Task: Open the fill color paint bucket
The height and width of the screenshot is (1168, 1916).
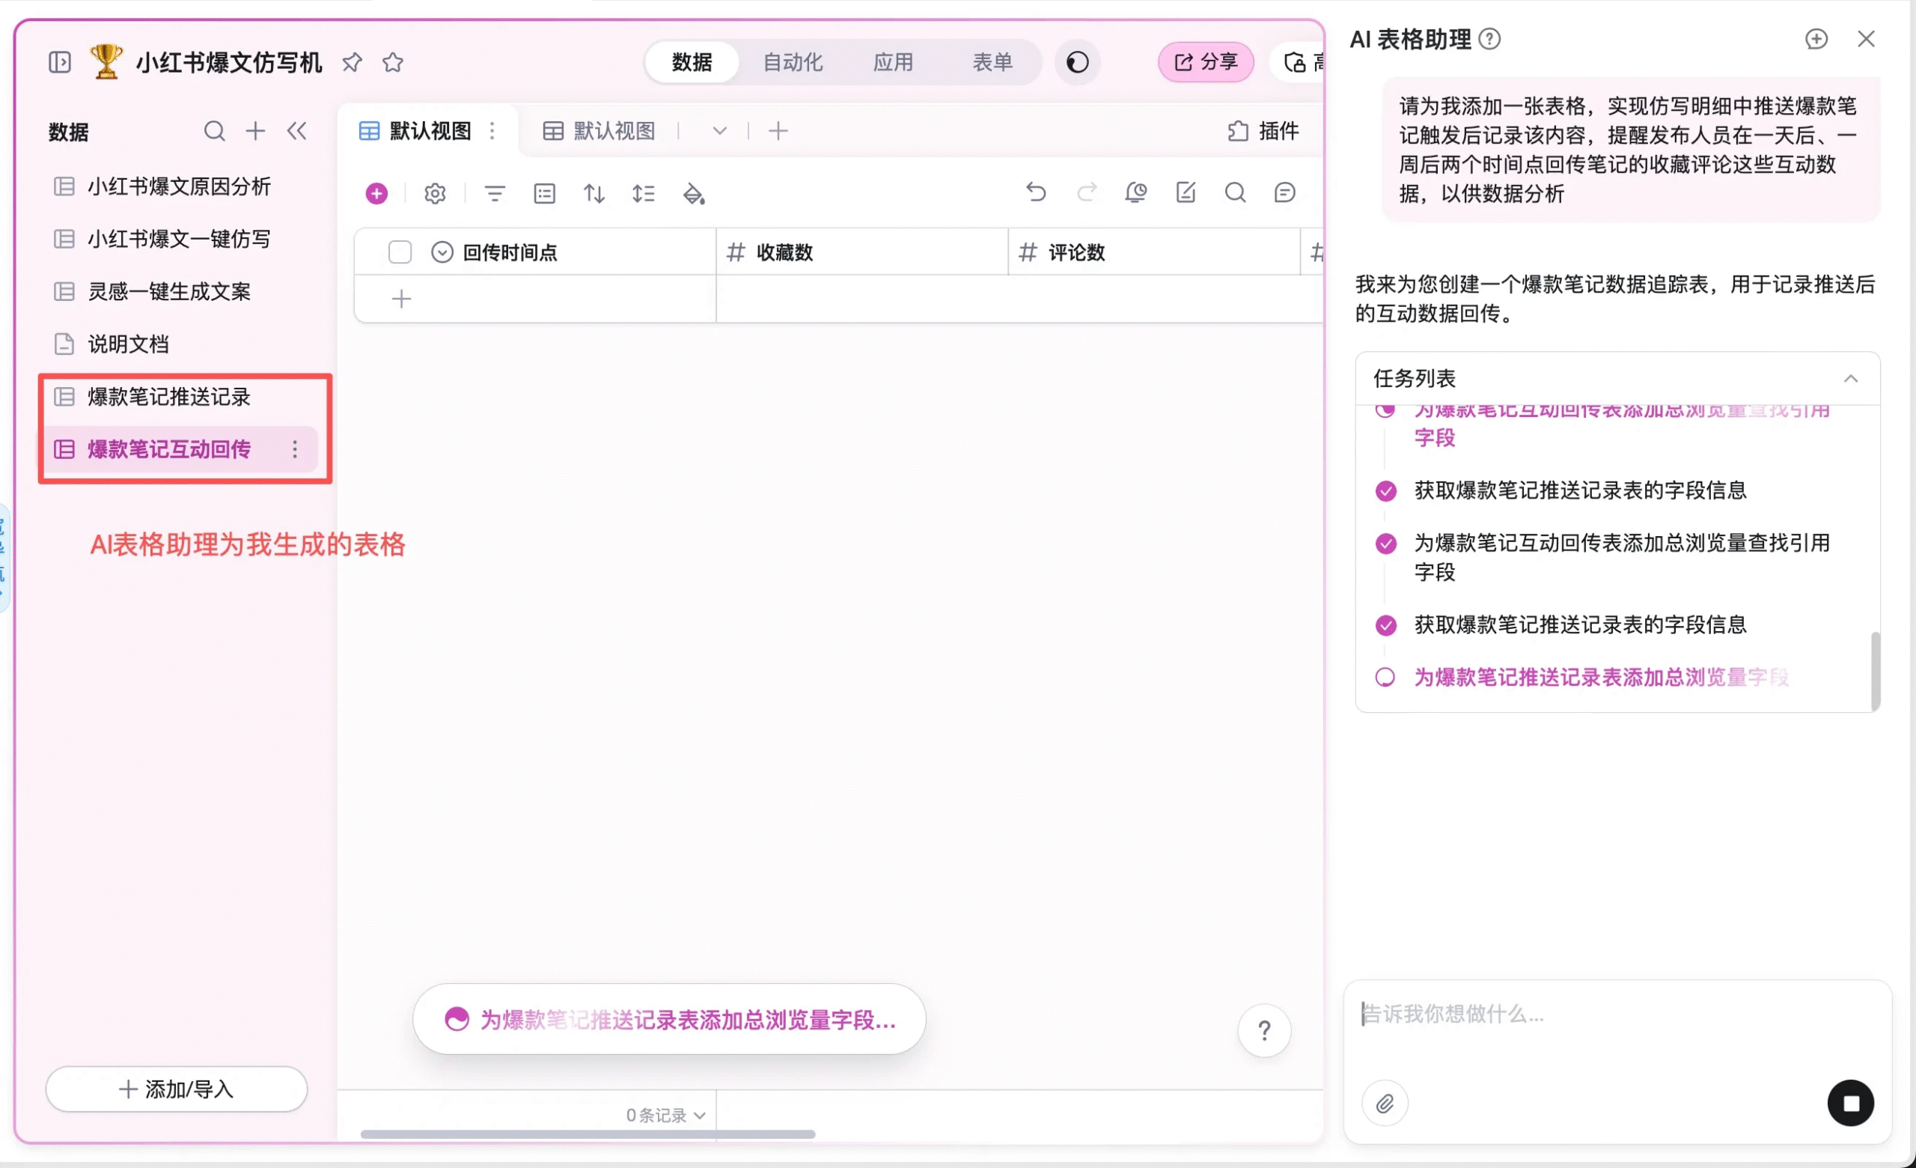Action: 693,193
